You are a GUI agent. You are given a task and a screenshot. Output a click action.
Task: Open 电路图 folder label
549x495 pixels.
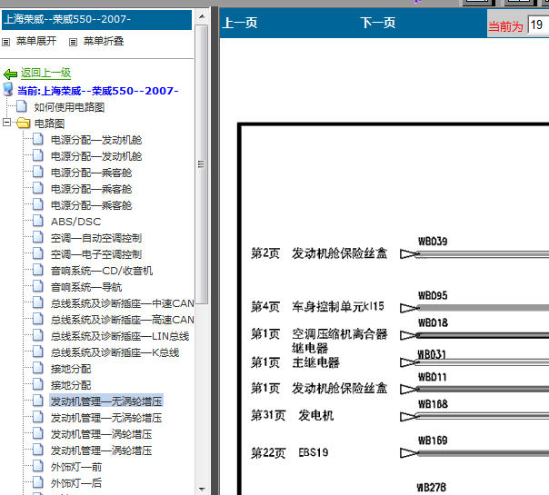coord(49,124)
